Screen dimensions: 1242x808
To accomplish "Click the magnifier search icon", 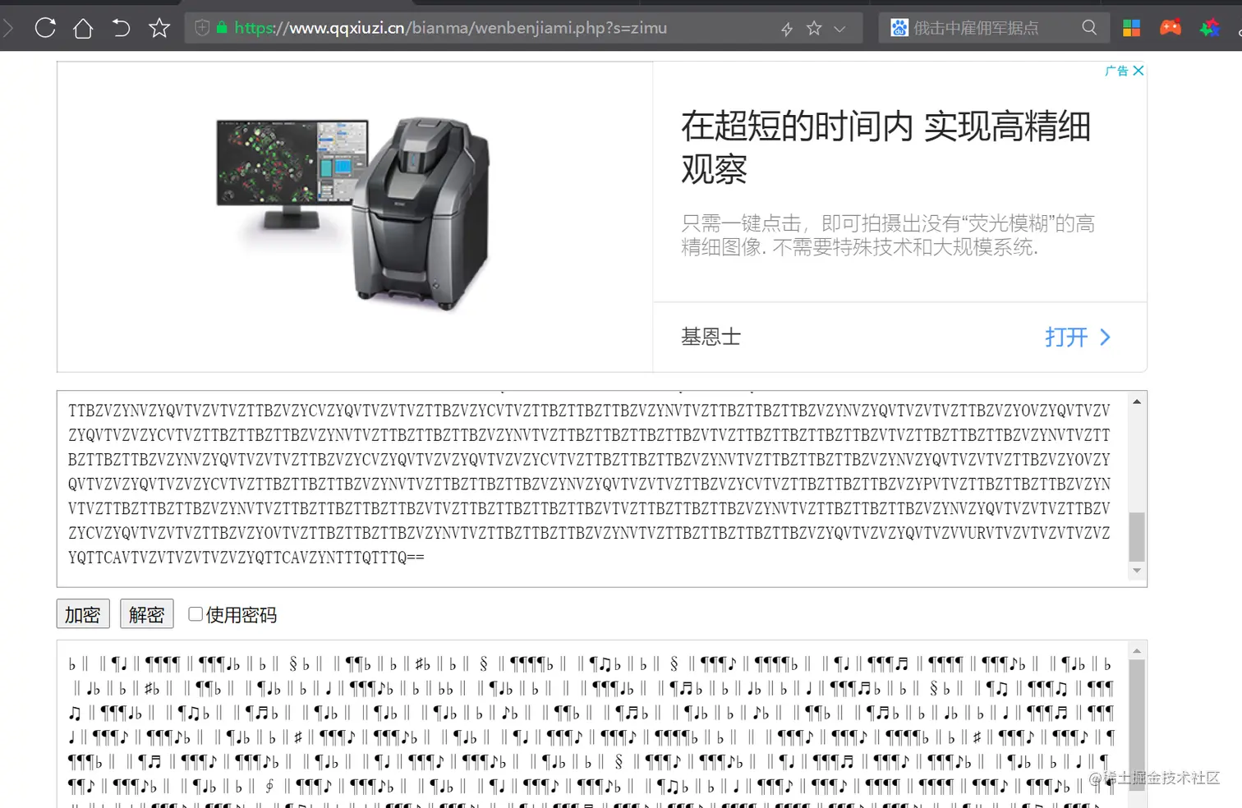I will 1089,28.
